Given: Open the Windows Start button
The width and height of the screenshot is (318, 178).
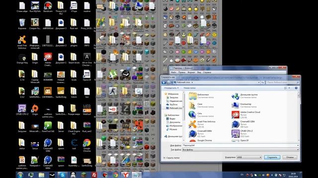Looking at the screenshot, I should point(20,175).
